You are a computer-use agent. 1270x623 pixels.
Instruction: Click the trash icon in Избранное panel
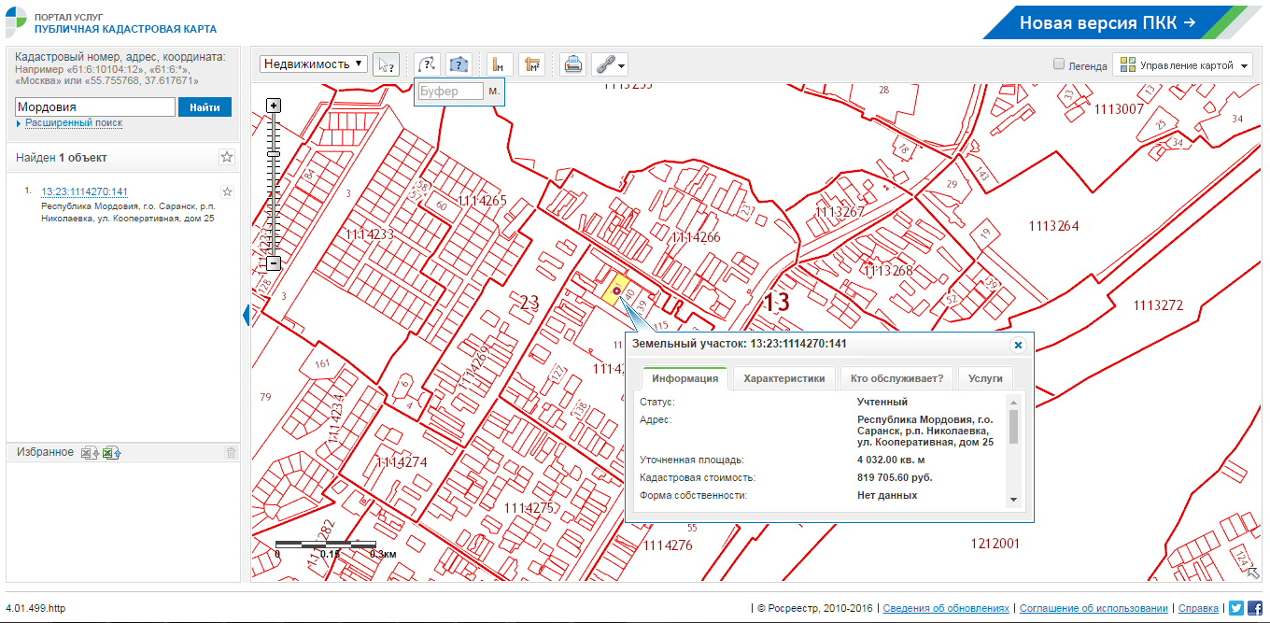pyautogui.click(x=231, y=453)
